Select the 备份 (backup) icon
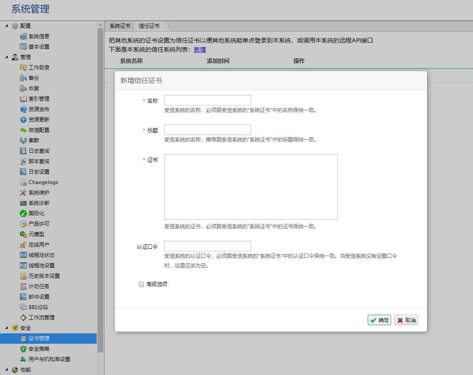Screen dimensions: 473x375 [37, 78]
